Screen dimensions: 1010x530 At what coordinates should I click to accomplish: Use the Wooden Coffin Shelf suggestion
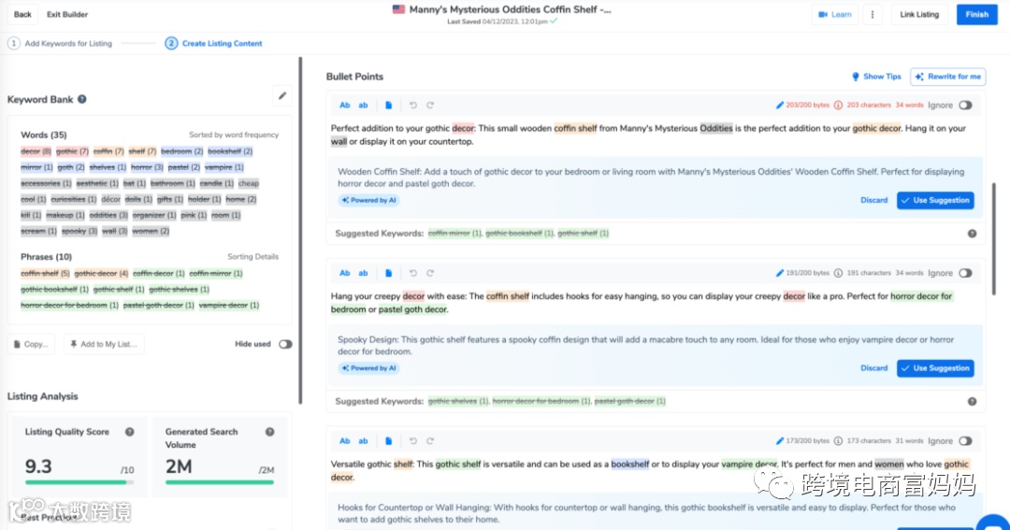click(935, 200)
